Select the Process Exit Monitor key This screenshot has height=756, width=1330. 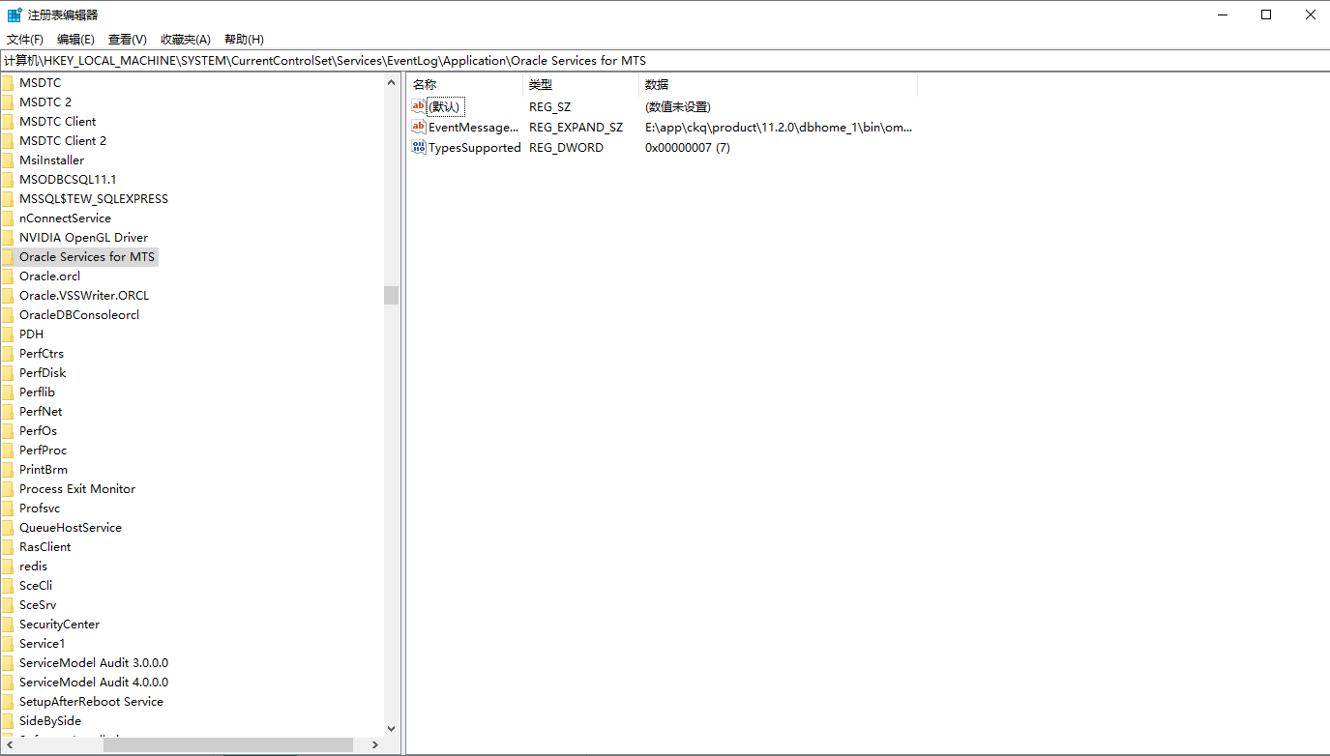click(x=77, y=488)
